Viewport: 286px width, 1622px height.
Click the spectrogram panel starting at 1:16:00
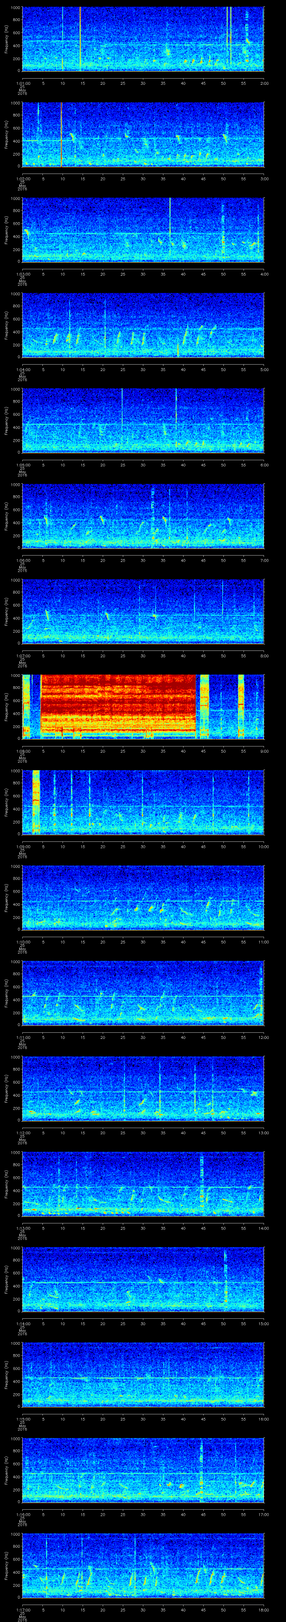click(x=143, y=1470)
